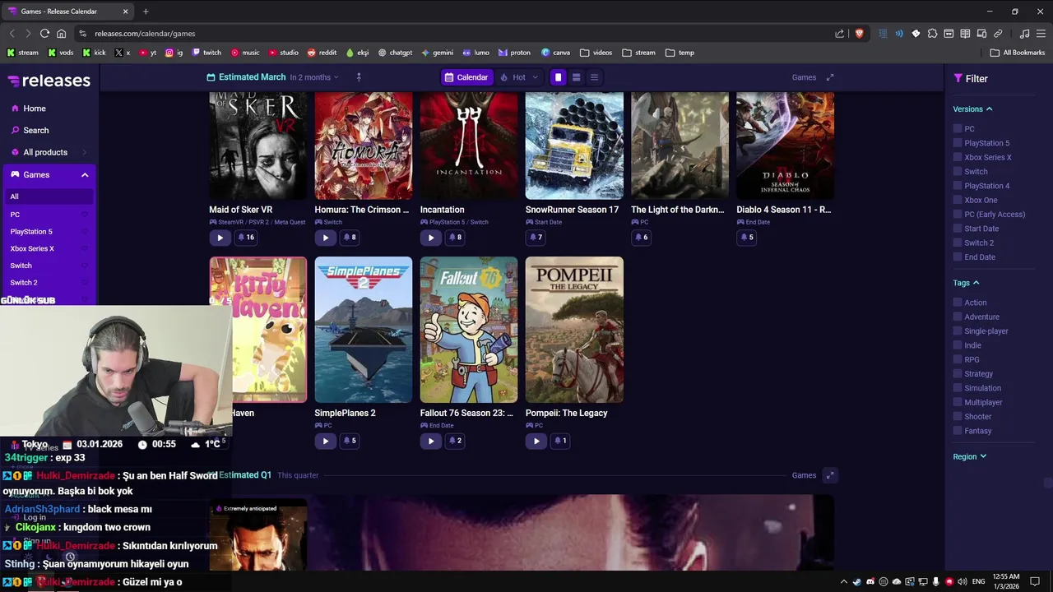The image size is (1053, 592).
Task: Select PC under Games sidebar
Action: 15,215
